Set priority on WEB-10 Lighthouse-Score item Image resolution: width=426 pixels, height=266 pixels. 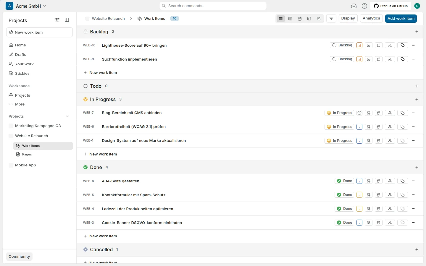[x=359, y=45]
